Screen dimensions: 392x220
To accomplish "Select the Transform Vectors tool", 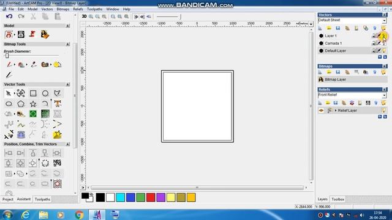I will tap(21, 94).
